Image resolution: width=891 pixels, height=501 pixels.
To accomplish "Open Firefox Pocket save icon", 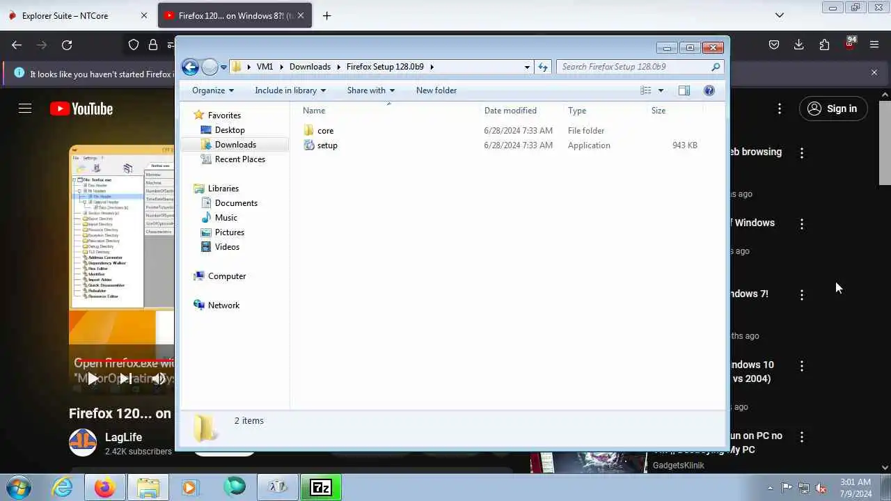I will [774, 45].
